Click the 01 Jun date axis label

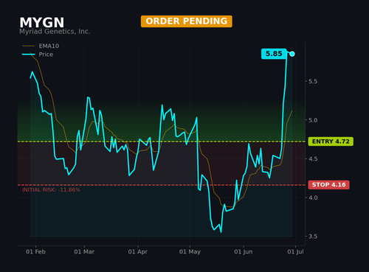click(244, 251)
